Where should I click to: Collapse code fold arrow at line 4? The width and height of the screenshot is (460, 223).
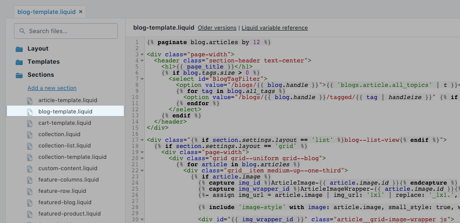[x=142, y=61]
